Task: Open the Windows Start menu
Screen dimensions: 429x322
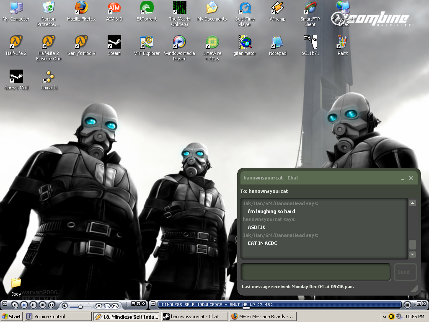Action: pyautogui.click(x=12, y=317)
